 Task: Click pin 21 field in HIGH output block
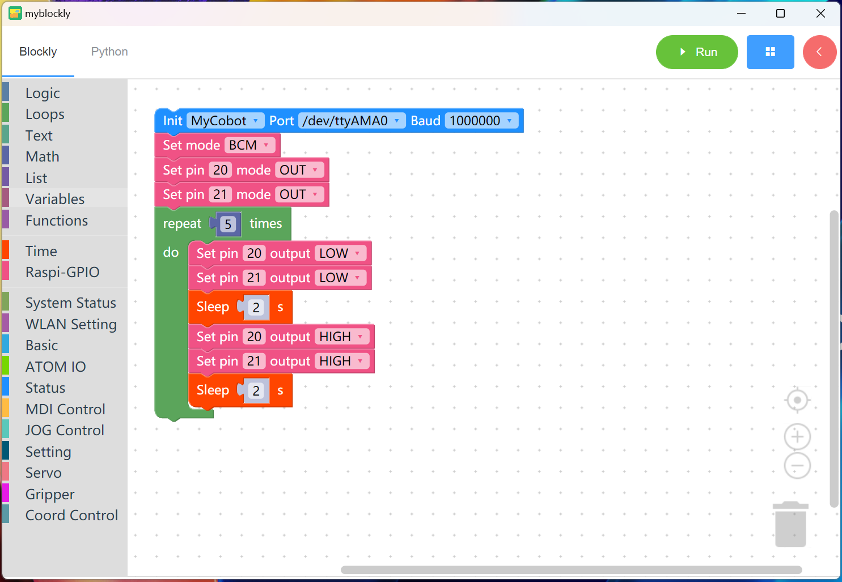pos(254,361)
